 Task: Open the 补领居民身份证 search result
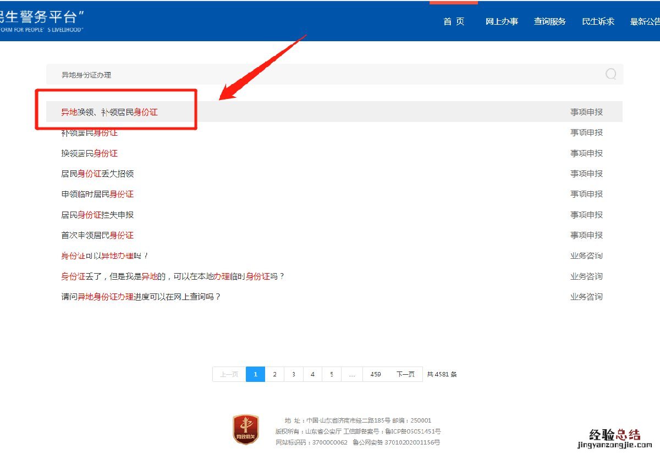pyautogui.click(x=89, y=132)
